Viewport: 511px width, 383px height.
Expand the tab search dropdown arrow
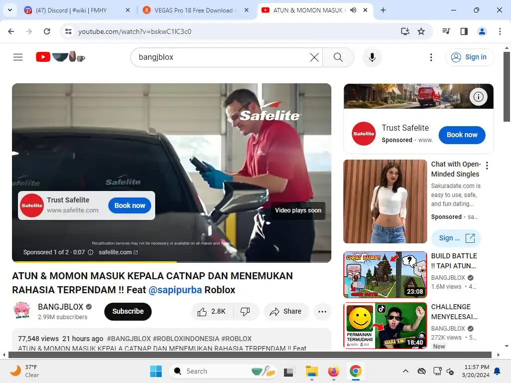point(10,10)
